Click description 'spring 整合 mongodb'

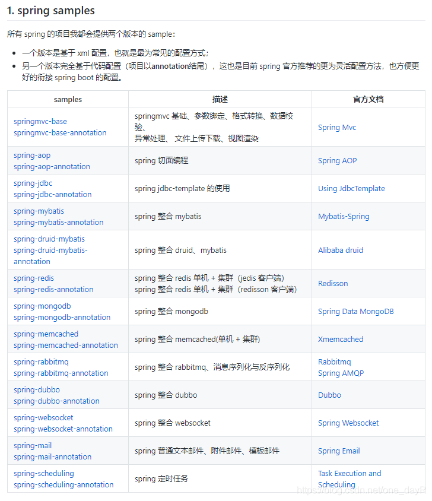171,311
